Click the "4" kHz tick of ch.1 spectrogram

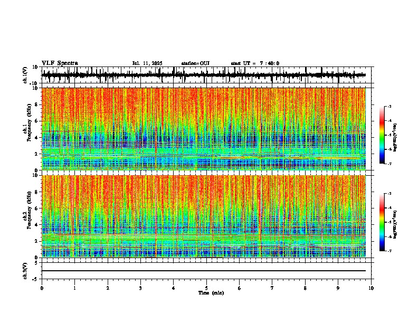[37, 138]
